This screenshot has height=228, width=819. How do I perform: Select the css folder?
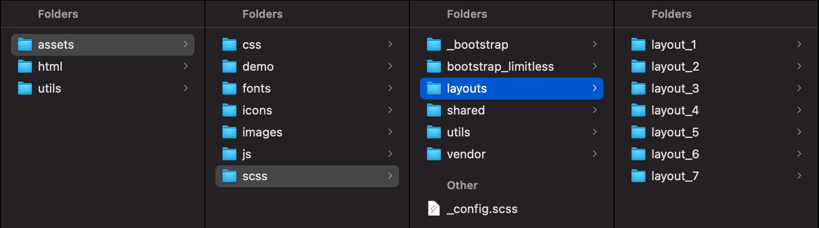(251, 45)
